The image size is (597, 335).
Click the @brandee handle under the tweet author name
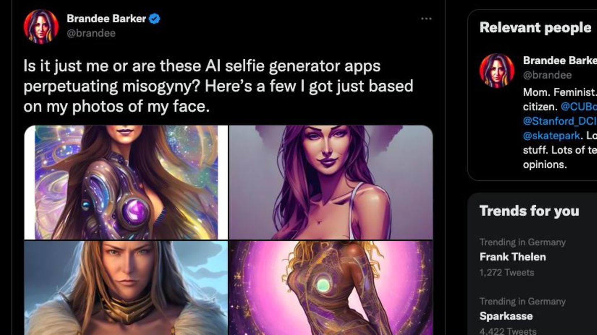pos(91,33)
